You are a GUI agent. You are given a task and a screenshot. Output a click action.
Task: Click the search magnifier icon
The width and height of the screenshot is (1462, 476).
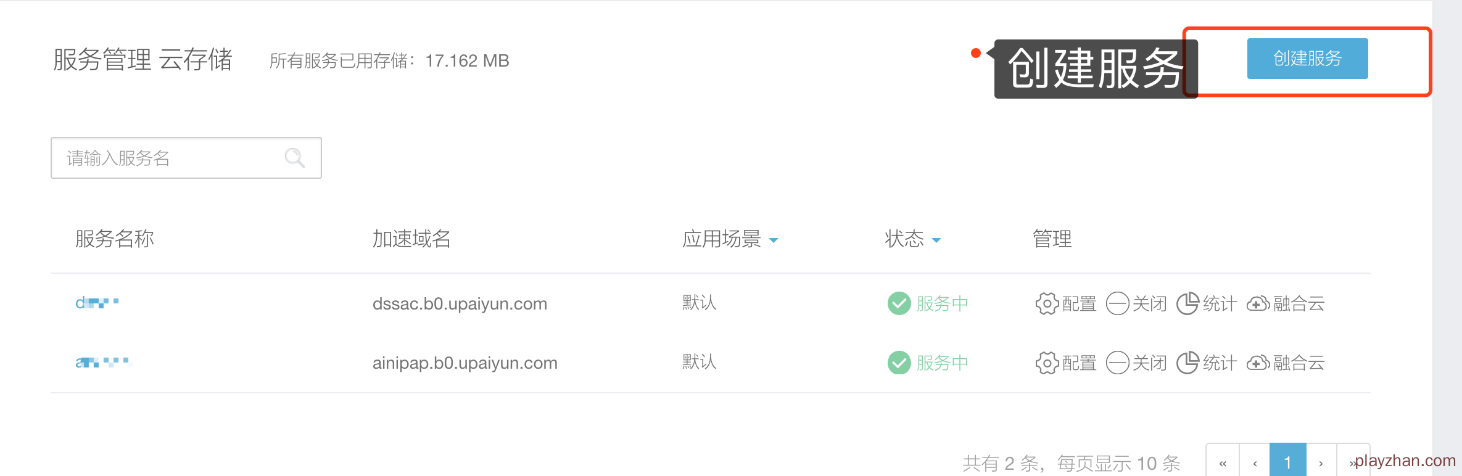[x=294, y=158]
